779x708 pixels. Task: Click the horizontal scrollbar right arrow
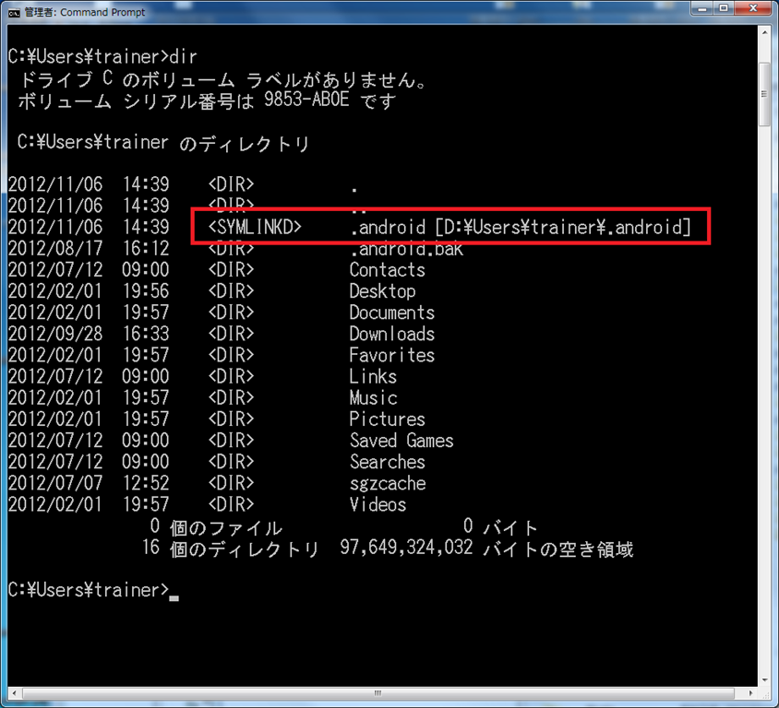point(749,694)
